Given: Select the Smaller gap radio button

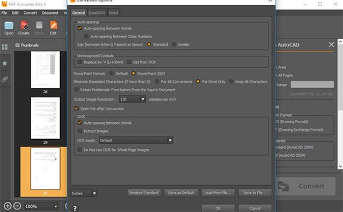Looking at the screenshot, I should tap(174, 45).
